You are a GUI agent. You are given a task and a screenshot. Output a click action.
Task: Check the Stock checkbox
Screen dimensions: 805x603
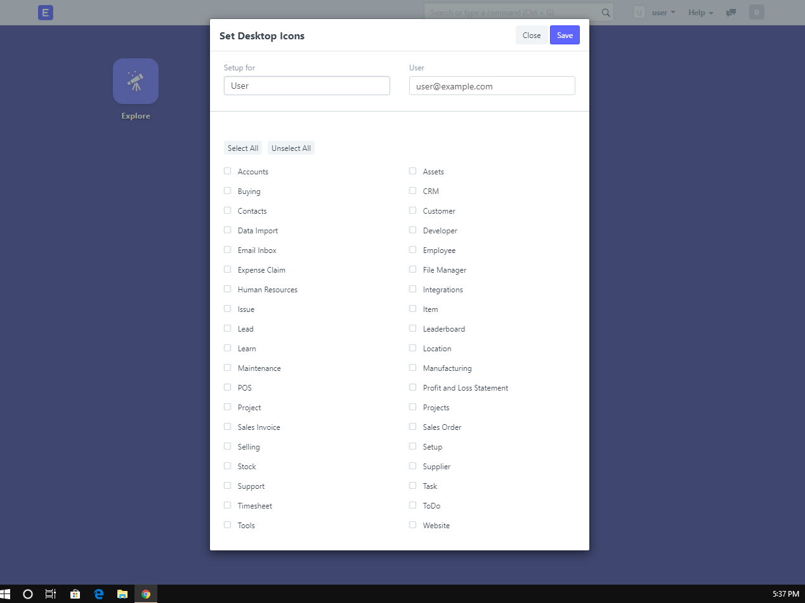tap(228, 466)
